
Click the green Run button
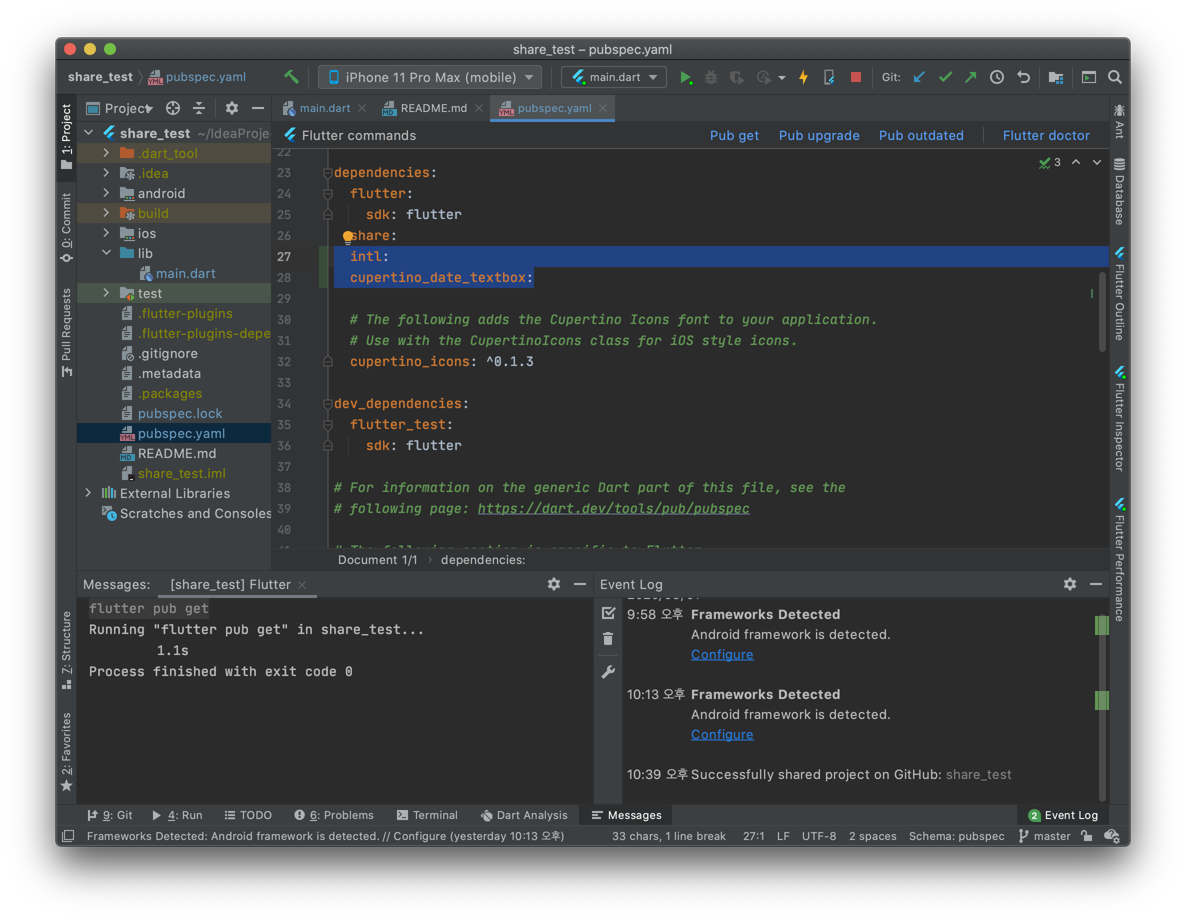click(685, 77)
